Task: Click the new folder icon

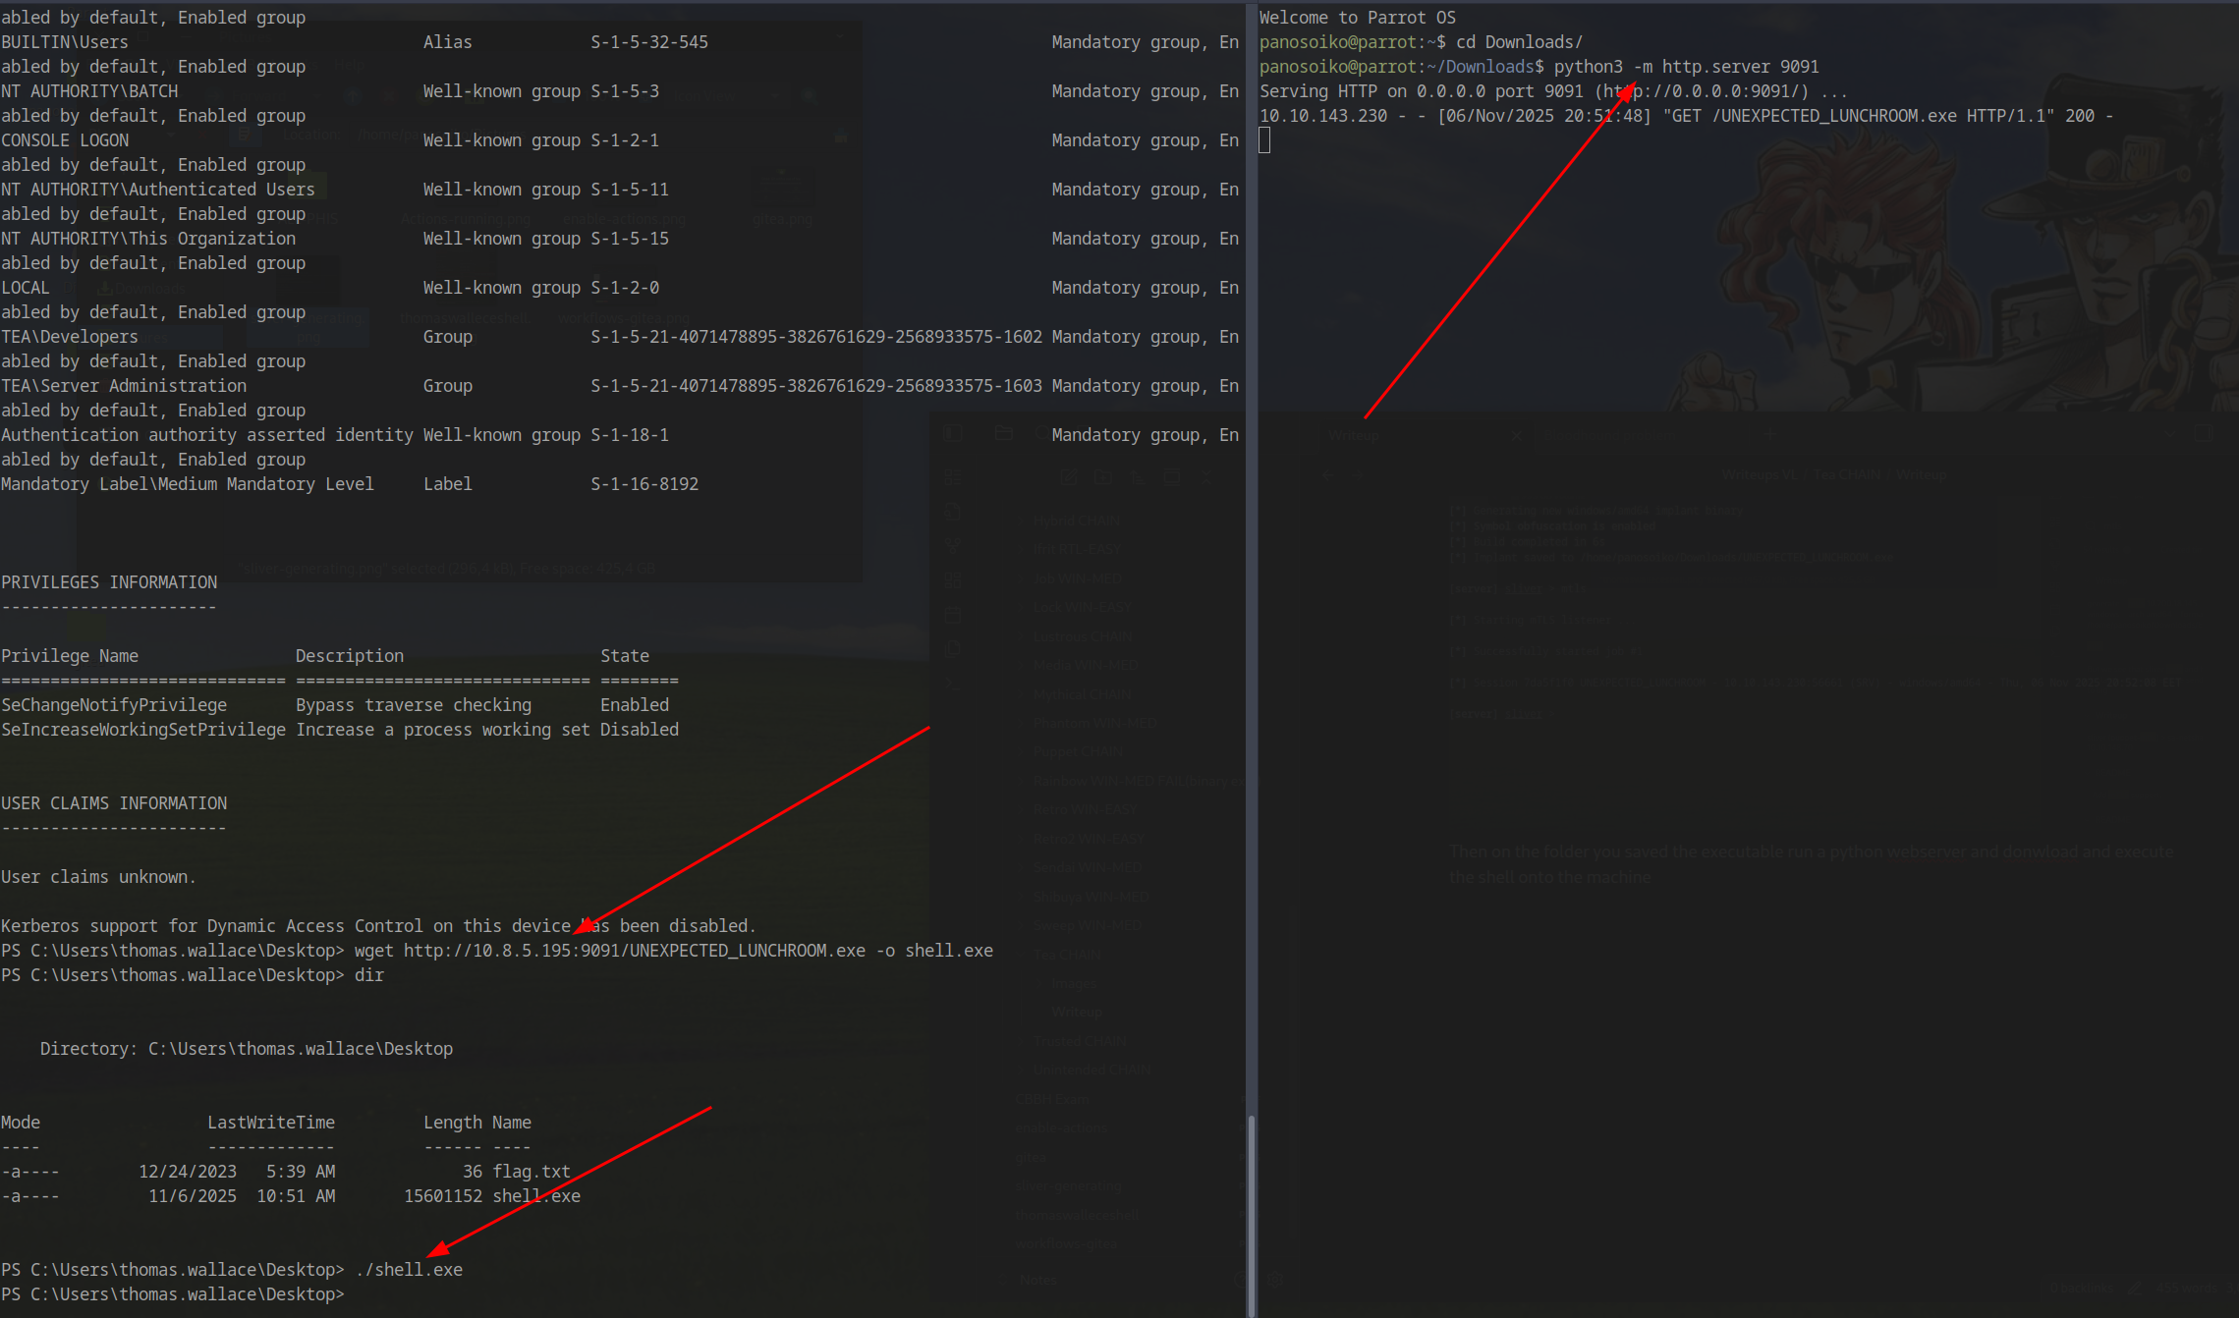Action: click(x=1102, y=477)
